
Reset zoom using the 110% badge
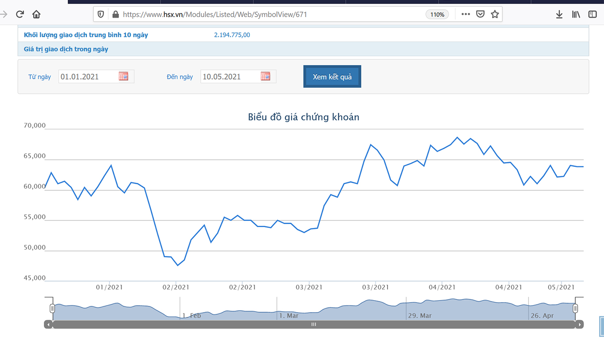[x=437, y=15]
